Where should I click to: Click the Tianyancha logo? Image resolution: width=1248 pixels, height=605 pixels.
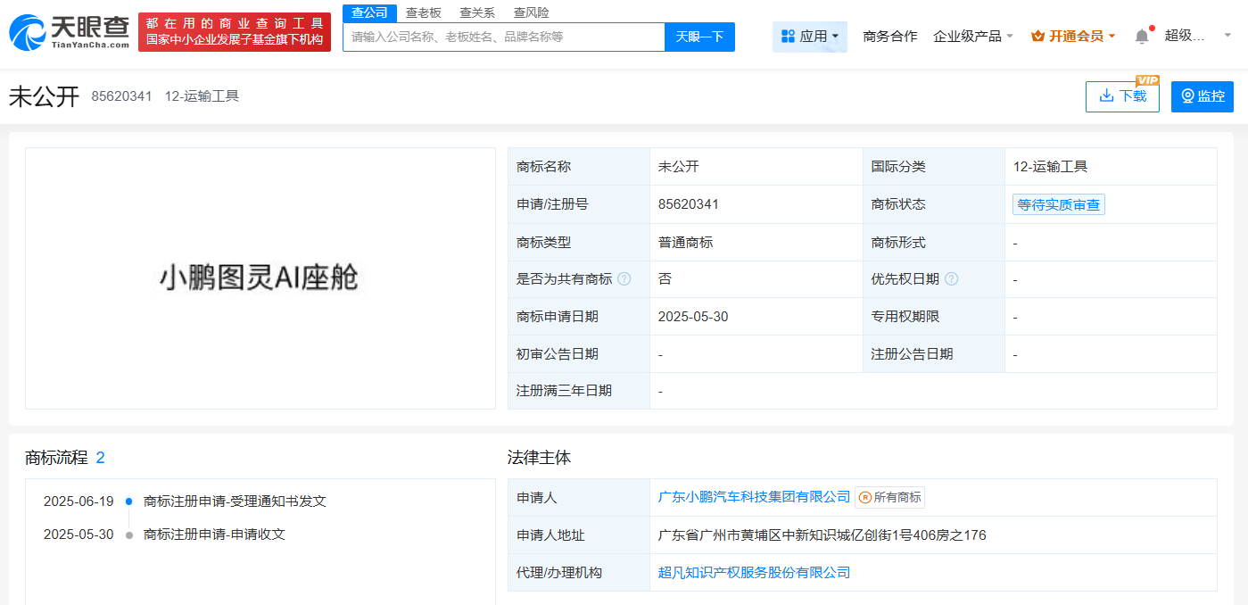(69, 32)
